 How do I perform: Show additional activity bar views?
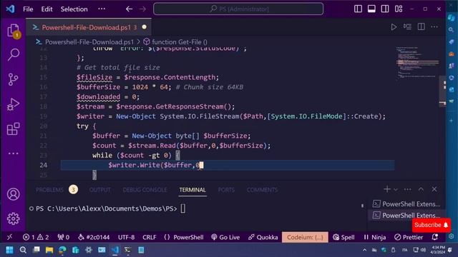(x=13, y=153)
